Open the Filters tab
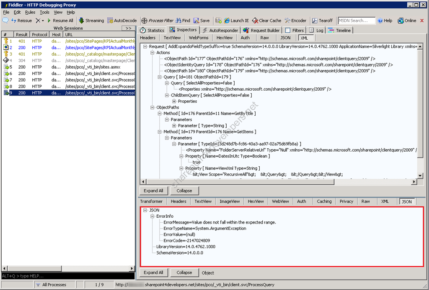 click(295, 30)
